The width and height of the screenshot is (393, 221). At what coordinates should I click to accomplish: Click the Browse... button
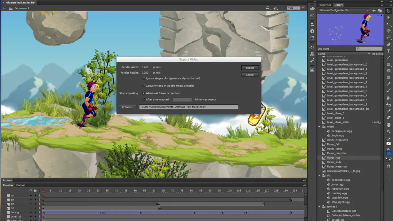click(127, 107)
